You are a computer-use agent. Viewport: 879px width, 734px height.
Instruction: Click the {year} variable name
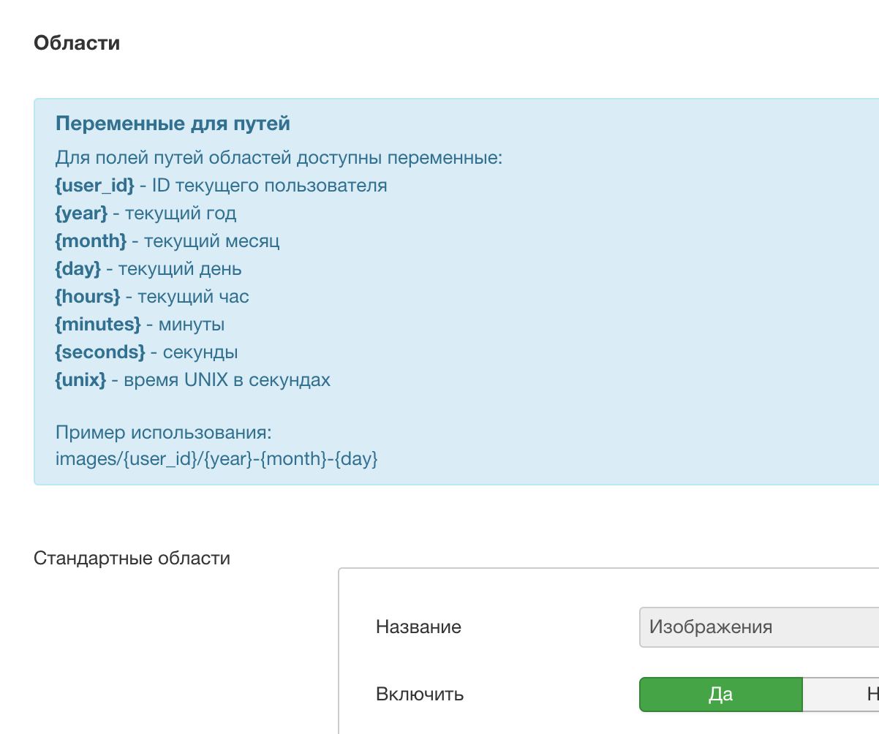coord(81,213)
